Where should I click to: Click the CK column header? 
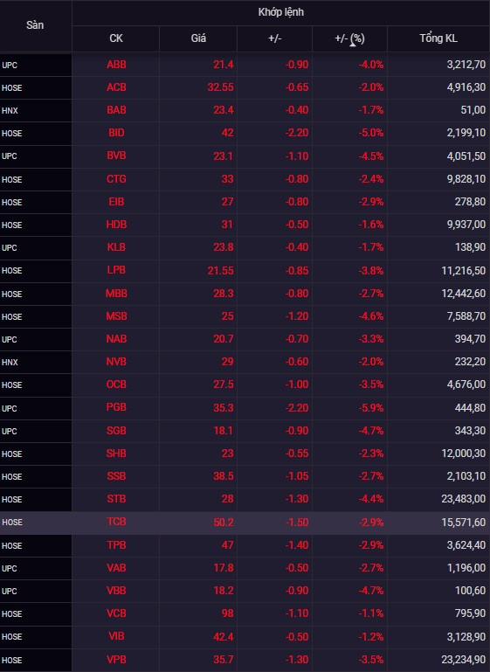tap(115, 38)
